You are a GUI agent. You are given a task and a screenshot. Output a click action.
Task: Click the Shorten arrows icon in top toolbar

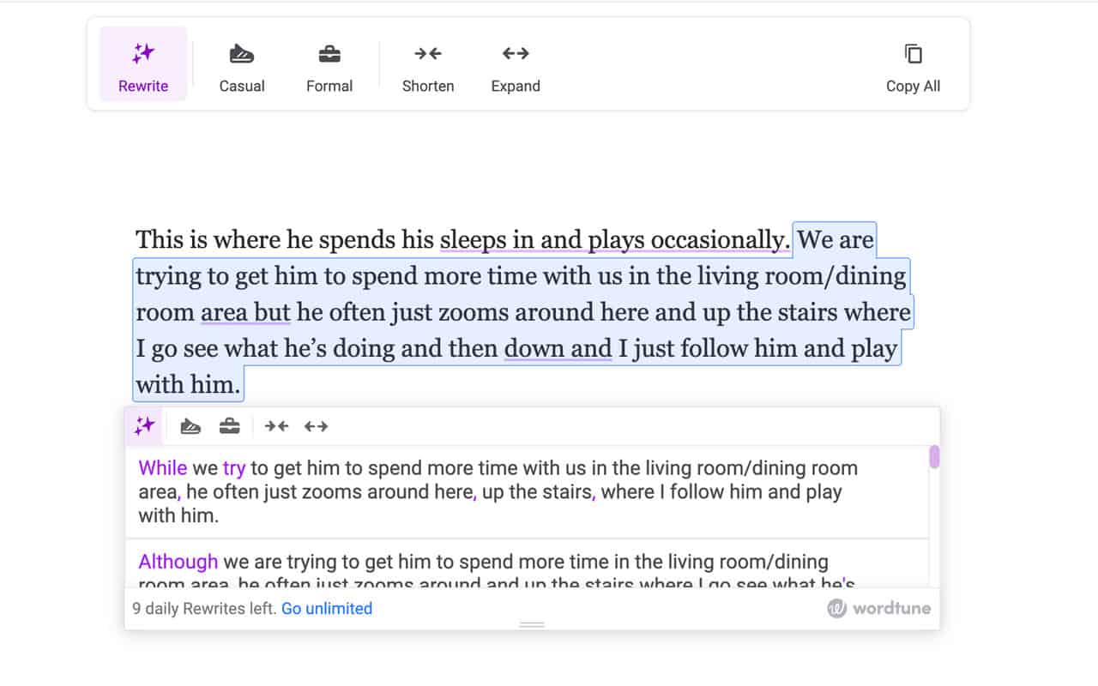click(428, 54)
